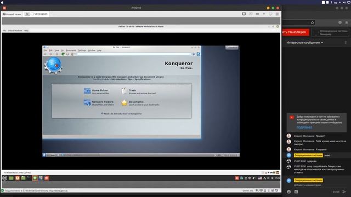Screen dimensions: 351x197
Task: Open Trash icon on Konqueror start page
Action: tap(124, 91)
